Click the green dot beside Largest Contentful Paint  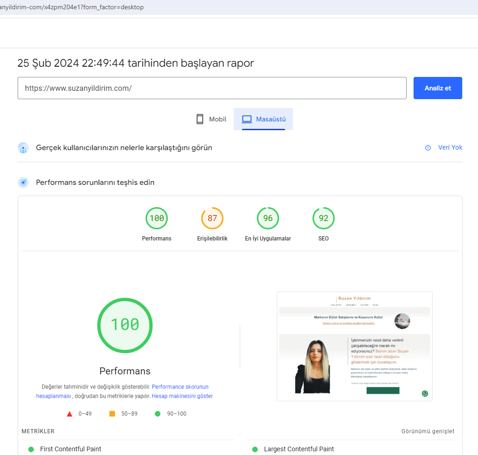point(255,449)
